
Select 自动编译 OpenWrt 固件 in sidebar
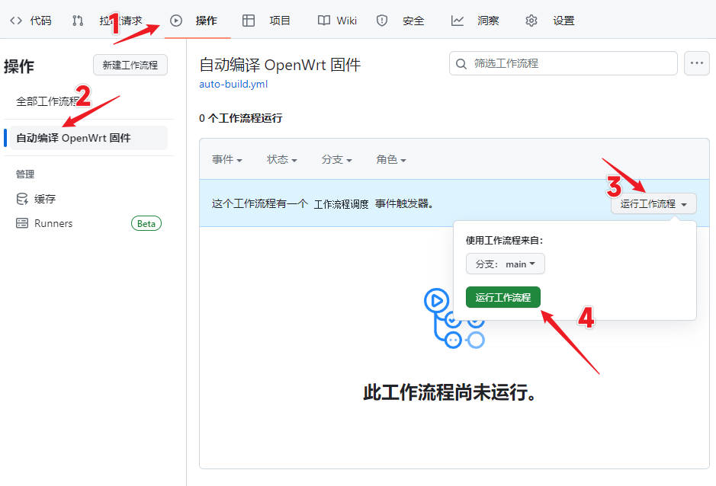pyautogui.click(x=88, y=138)
